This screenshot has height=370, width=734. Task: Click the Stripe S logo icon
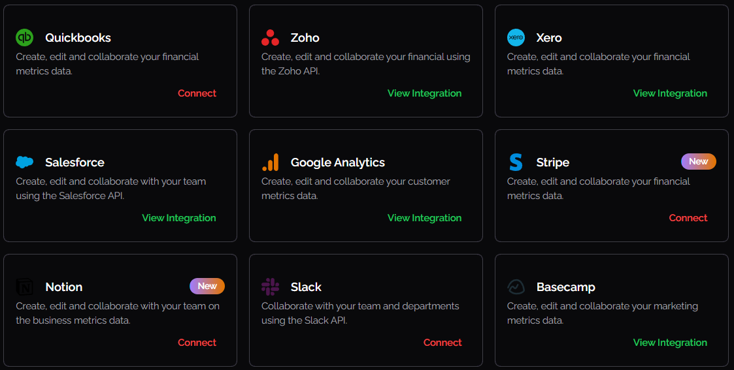pyautogui.click(x=516, y=162)
